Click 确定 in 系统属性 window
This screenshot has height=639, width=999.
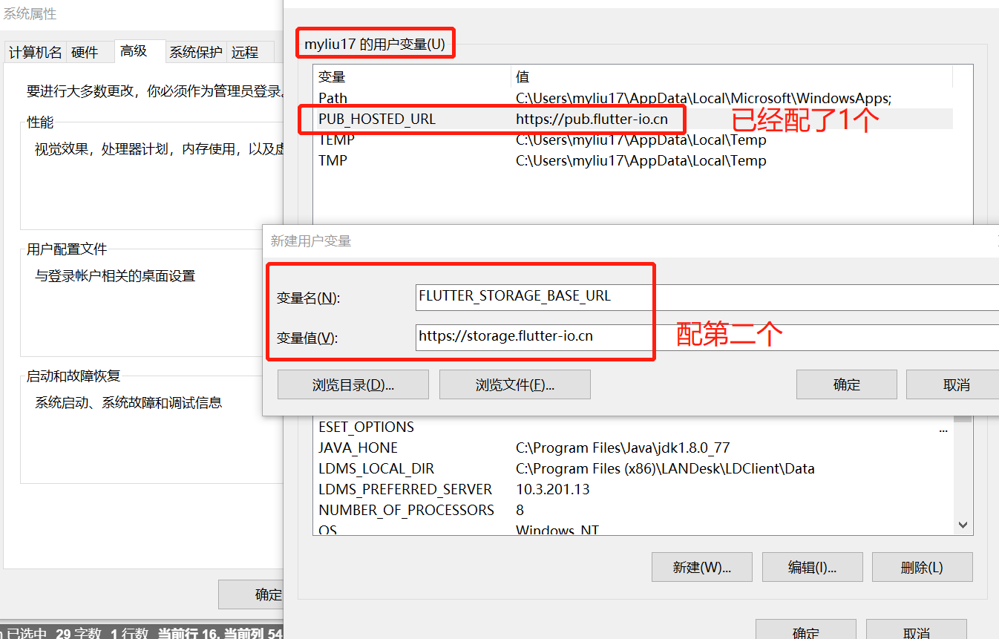[252, 594]
